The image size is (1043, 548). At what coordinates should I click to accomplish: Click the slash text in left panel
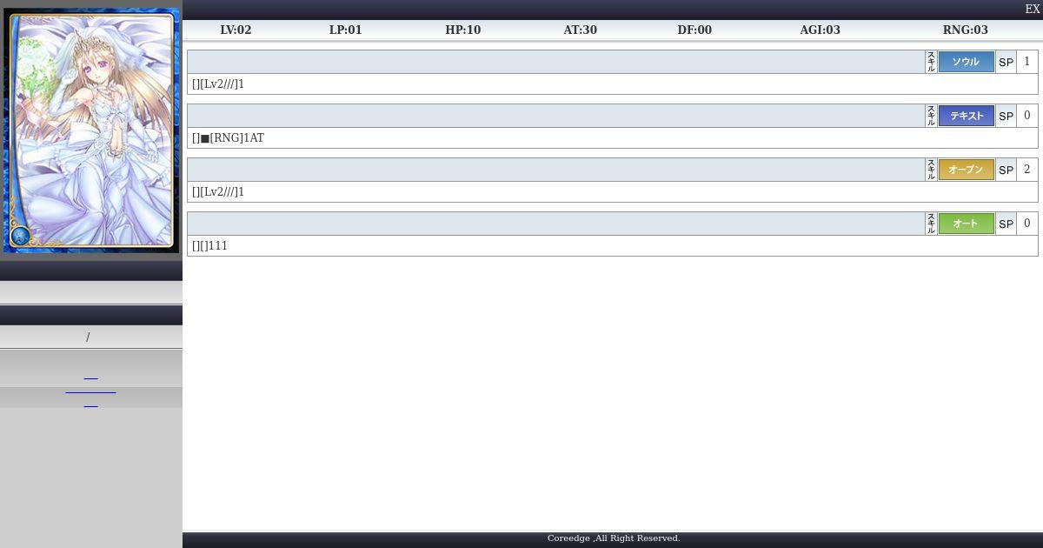pos(88,337)
